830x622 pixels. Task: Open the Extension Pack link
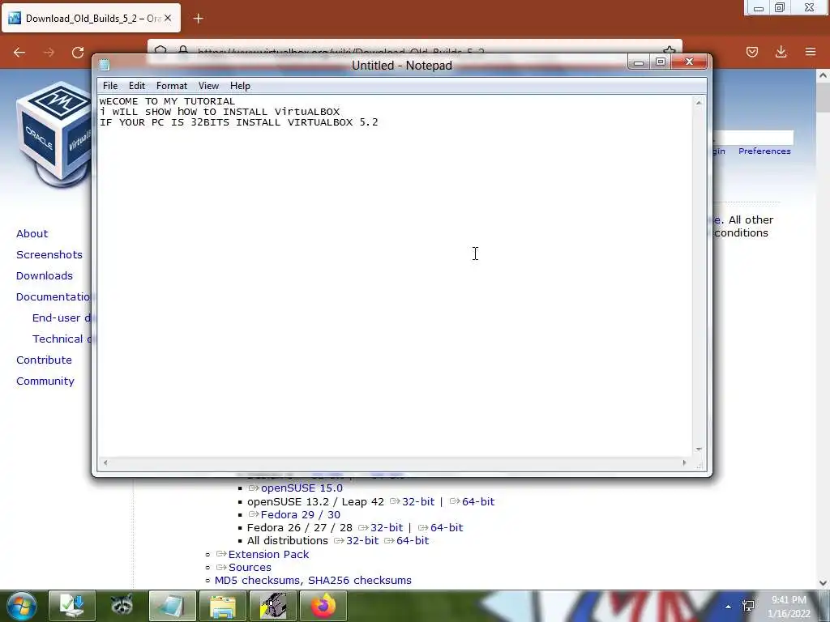268,555
